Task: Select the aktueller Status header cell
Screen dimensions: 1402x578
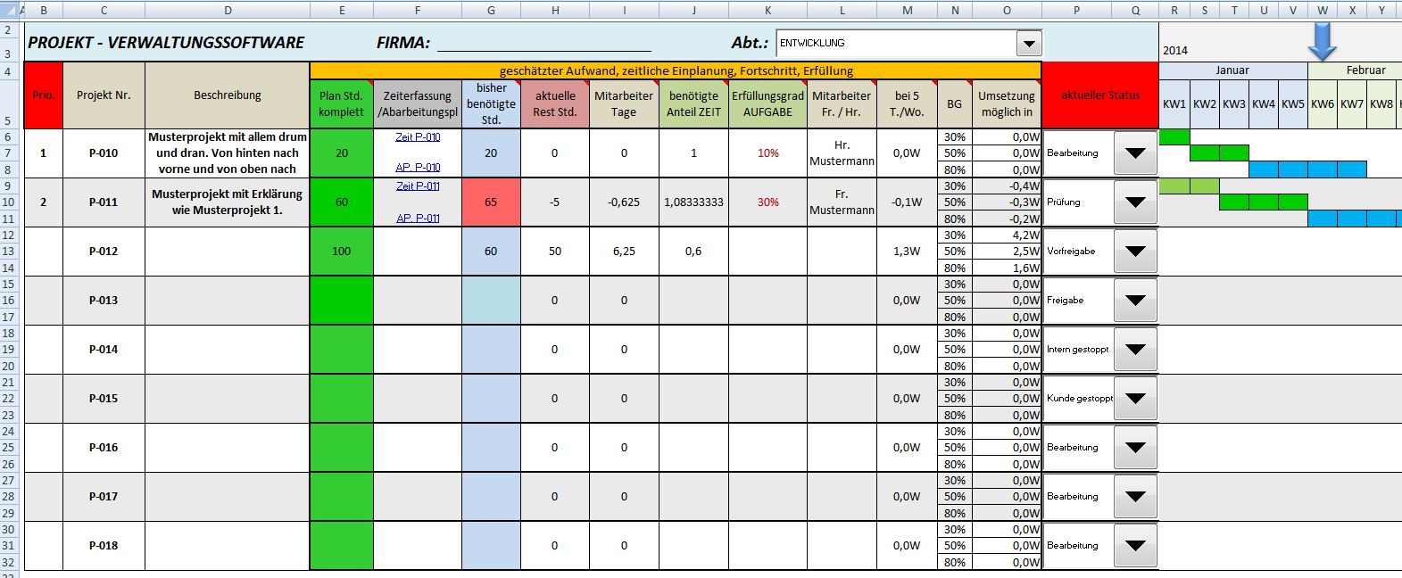Action: [x=1099, y=95]
